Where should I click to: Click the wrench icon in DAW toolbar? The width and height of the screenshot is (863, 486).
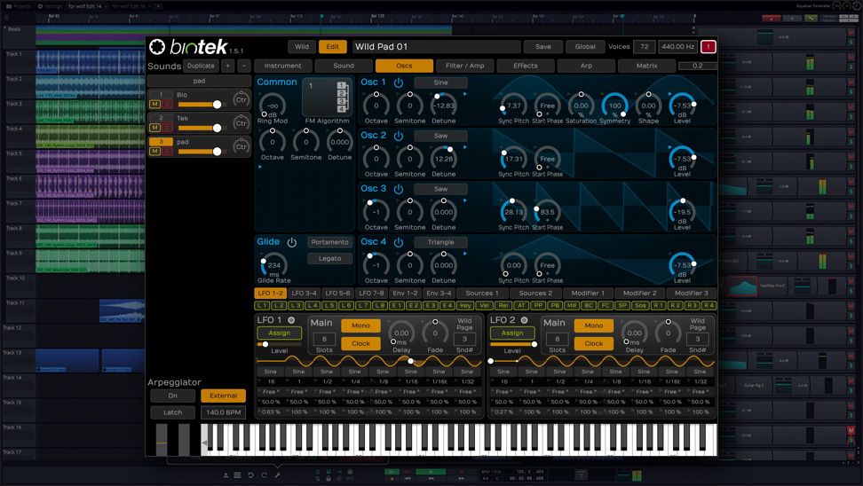[x=277, y=475]
